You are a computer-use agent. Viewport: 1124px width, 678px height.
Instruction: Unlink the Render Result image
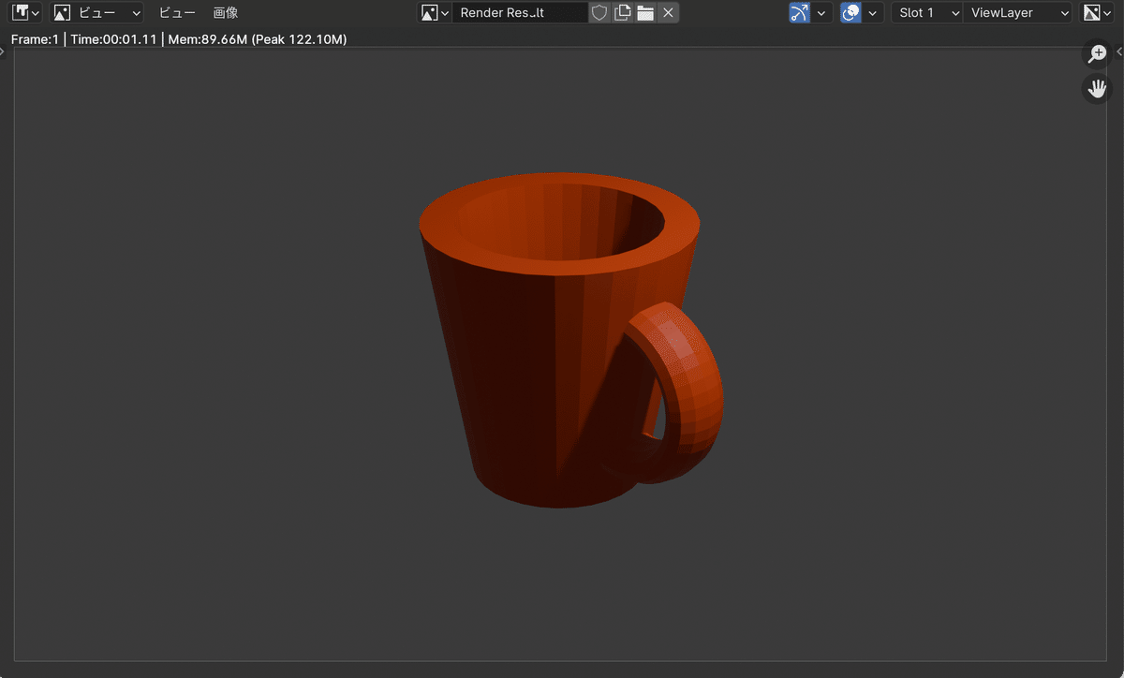(667, 13)
